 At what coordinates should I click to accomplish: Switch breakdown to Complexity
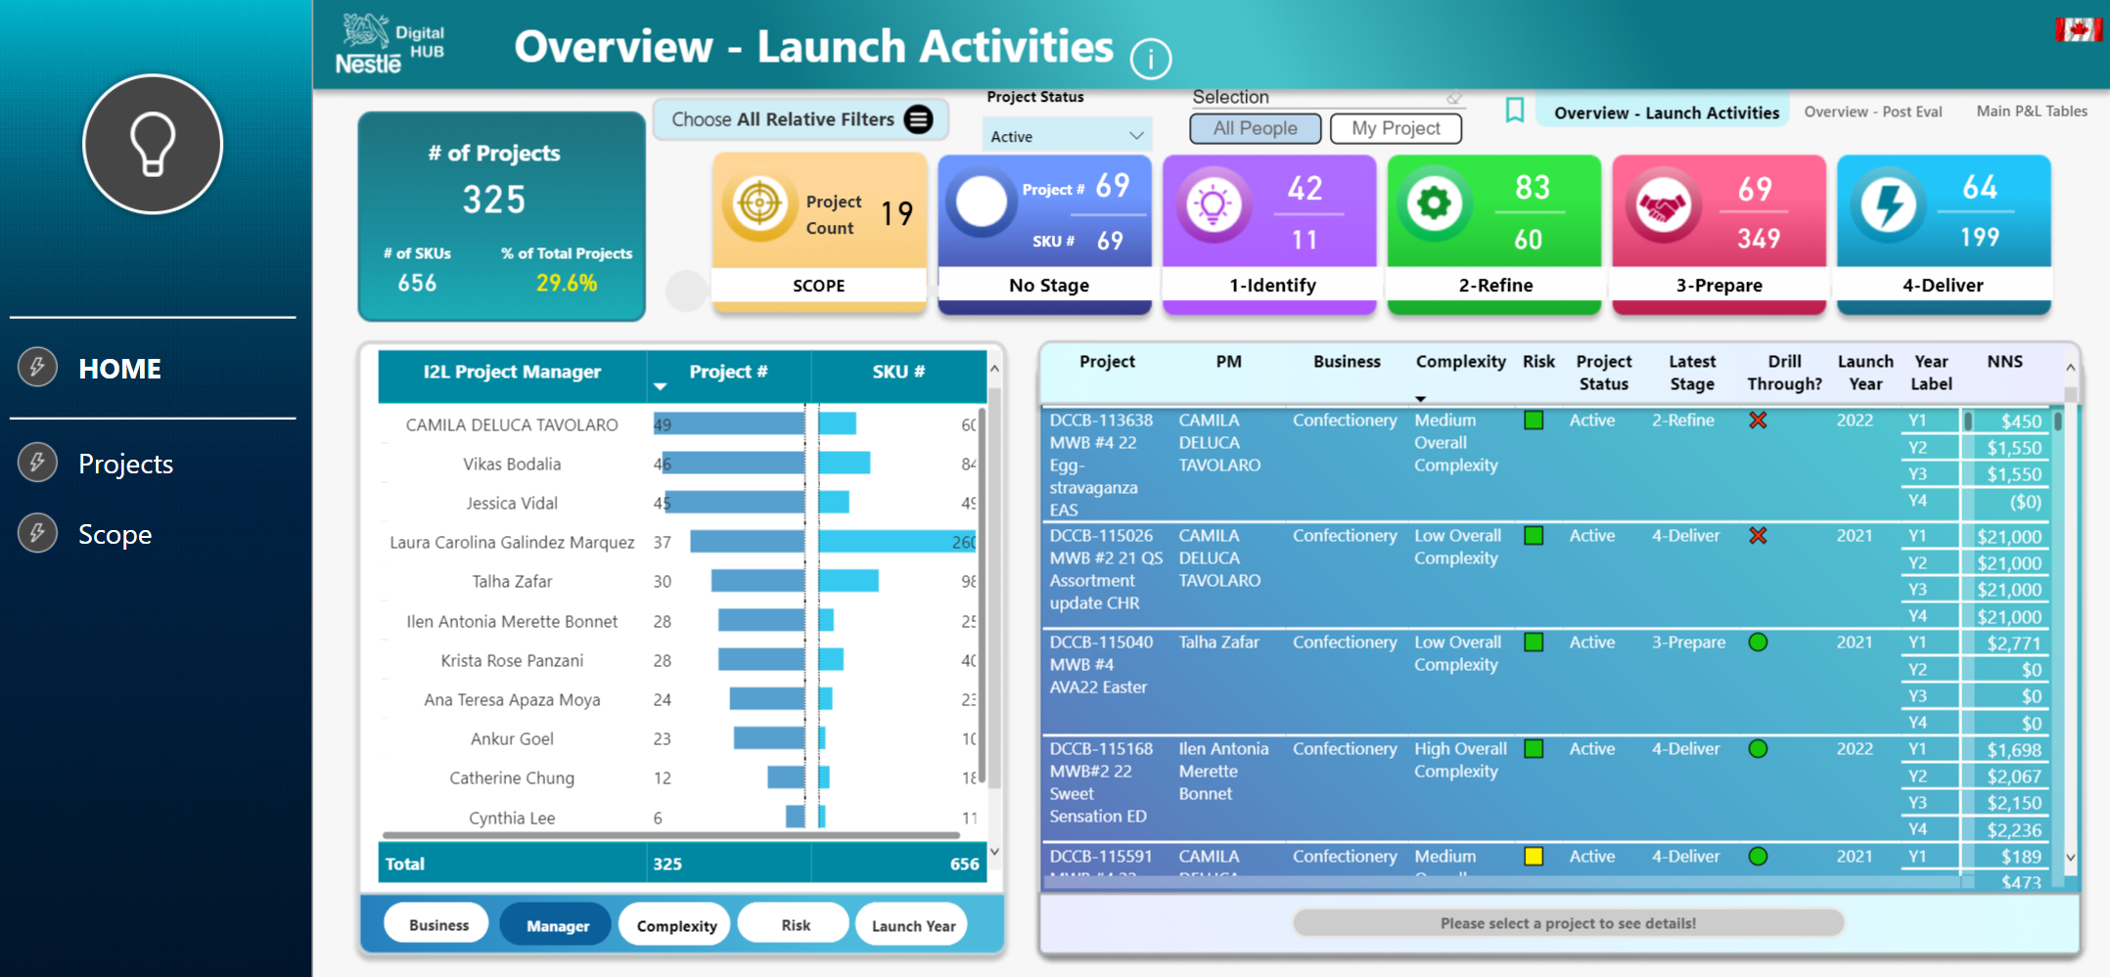(x=676, y=924)
